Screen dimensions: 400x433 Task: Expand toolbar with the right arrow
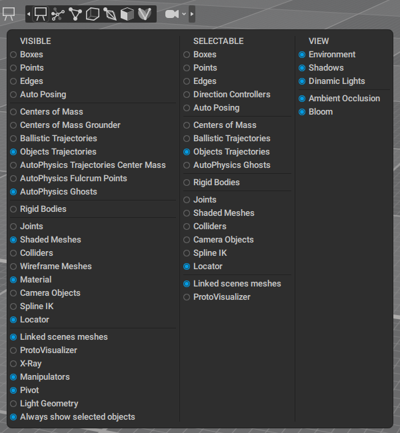coord(192,13)
